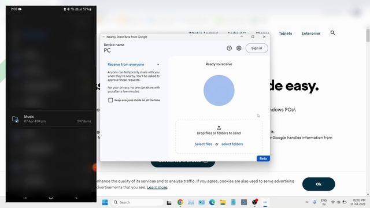370x208 pixels.
Task: Click the 597 items text on phone
Action: coord(84,121)
